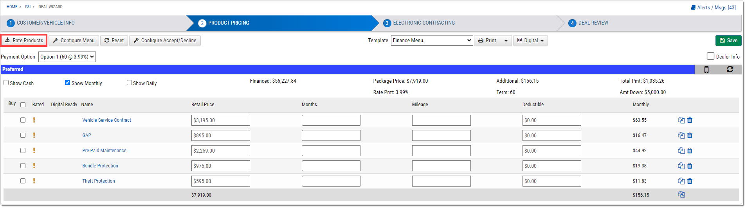Viewport: 746px width, 208px height.
Task: Expand the Finance Menu template dropdown
Action: click(432, 40)
